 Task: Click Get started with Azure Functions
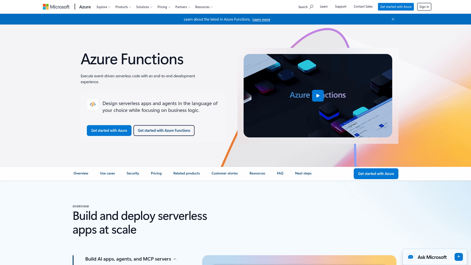[164, 130]
